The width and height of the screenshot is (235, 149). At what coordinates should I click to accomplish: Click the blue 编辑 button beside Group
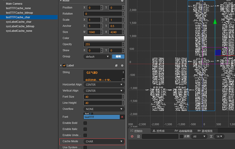click(118, 56)
